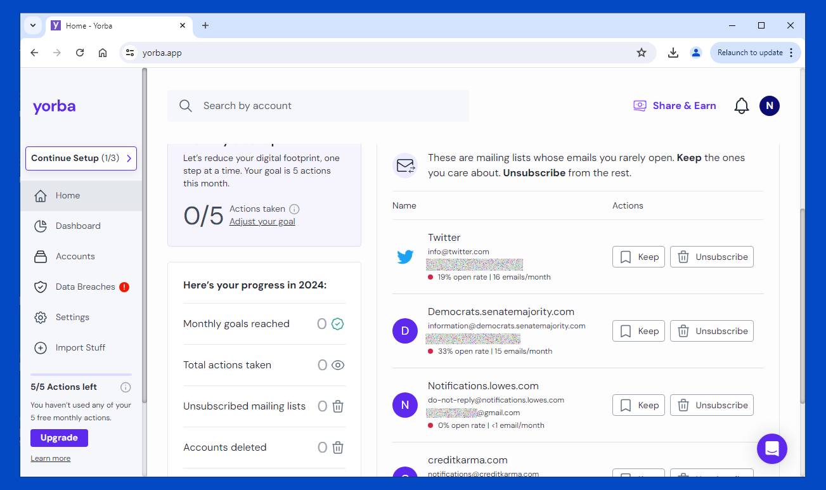Viewport: 826px width, 490px height.
Task: Click the trash icon for Unsubscribed mailing lists
Action: pos(338,406)
